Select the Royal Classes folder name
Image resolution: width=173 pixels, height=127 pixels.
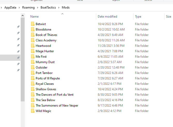coord(45,84)
